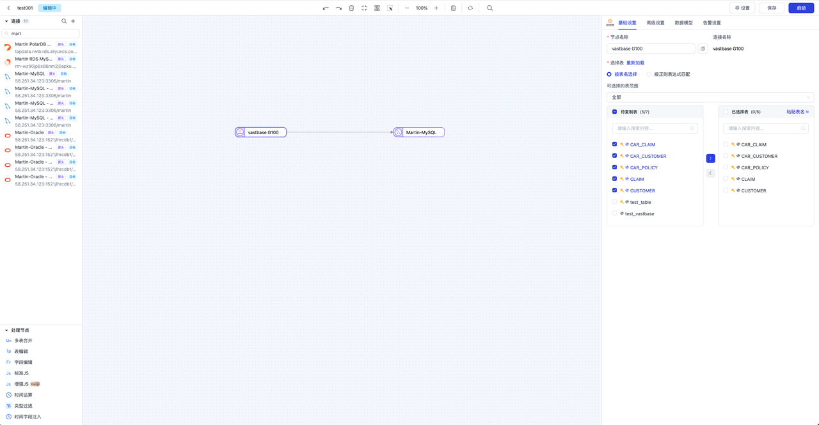The image size is (819, 425).
Task: Open 设置 button in top bar
Action: (x=742, y=8)
